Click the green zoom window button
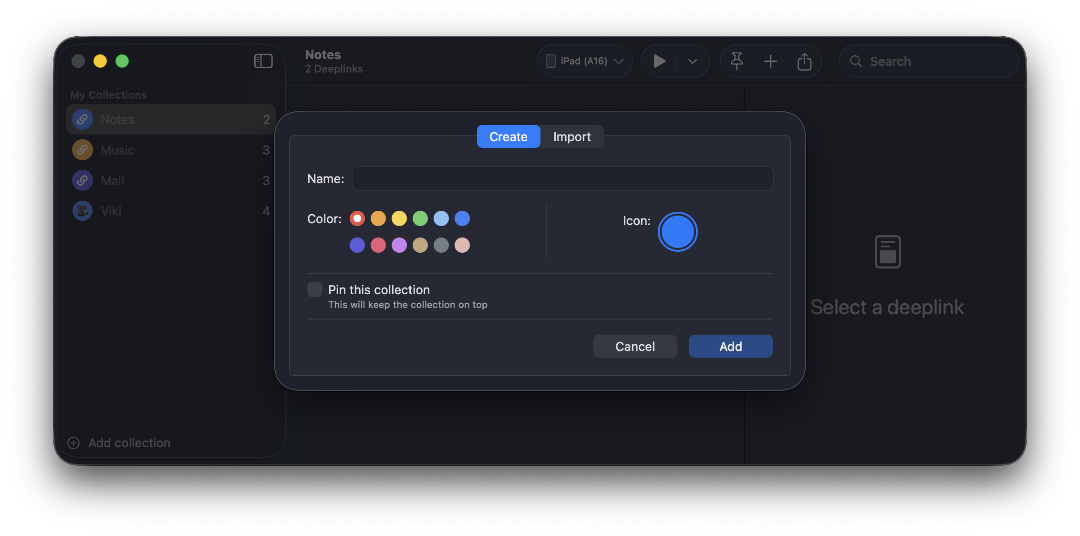The image size is (1080, 536). click(122, 61)
